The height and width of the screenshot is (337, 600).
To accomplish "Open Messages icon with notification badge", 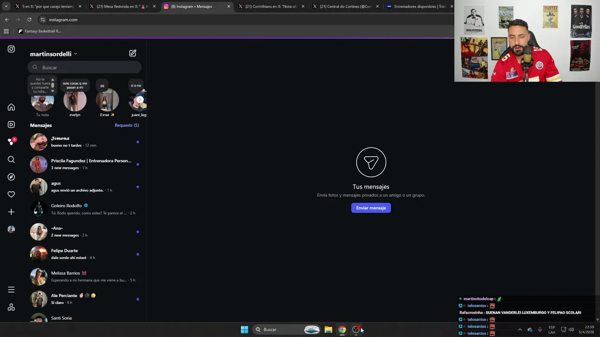I will tap(11, 142).
